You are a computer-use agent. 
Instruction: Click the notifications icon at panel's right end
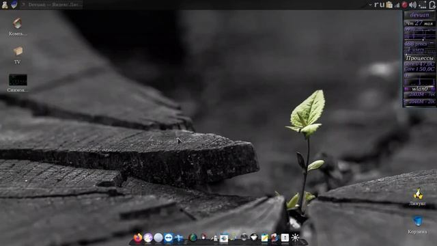point(432,5)
